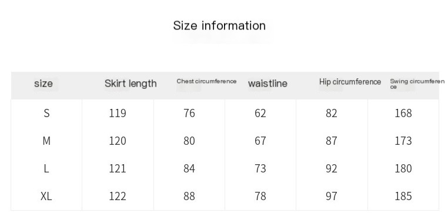Click chest value 80 for size M
Viewport: 448px width, 216px height.
point(189,141)
